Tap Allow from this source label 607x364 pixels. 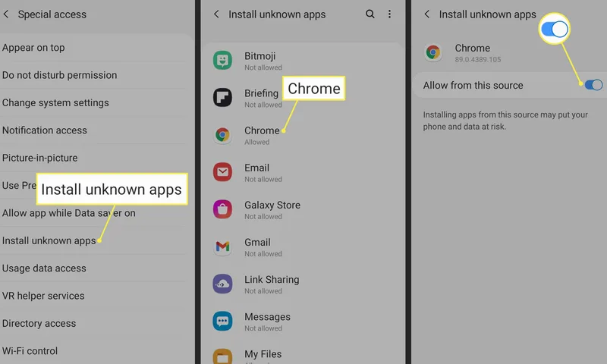coord(473,85)
